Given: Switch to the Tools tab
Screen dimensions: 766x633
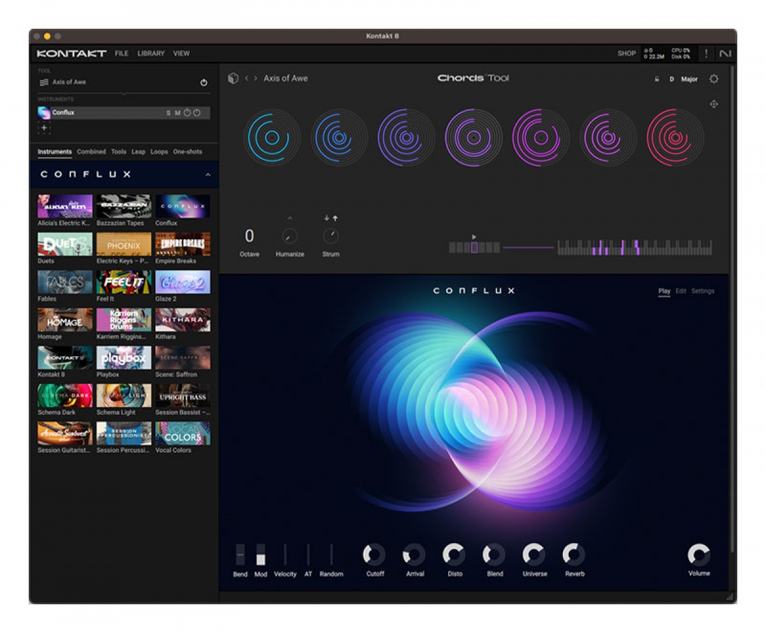Looking at the screenshot, I should 119,152.
